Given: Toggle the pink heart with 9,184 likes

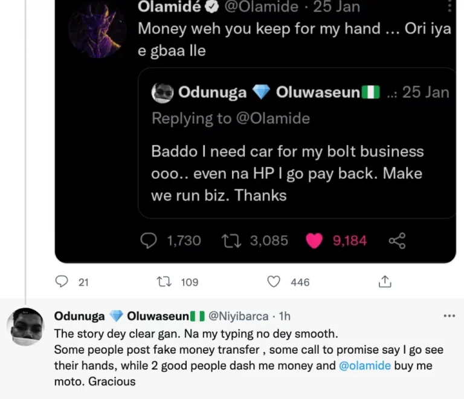Looking at the screenshot, I should 314,241.
